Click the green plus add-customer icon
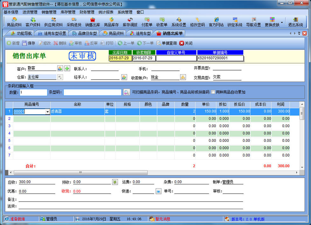Screen dimensions: 311x225 click(x=67, y=68)
